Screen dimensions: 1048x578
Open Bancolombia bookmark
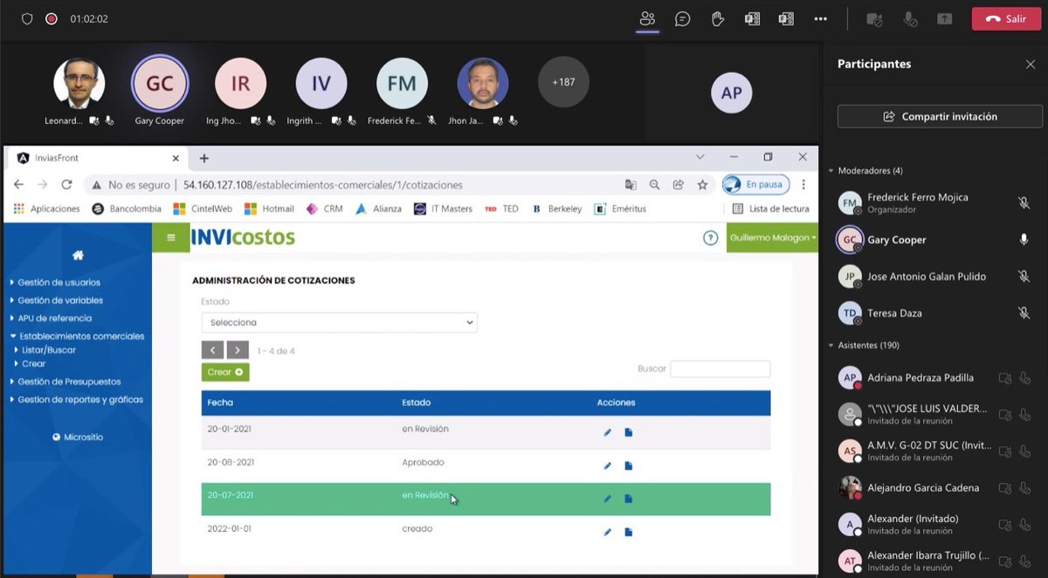pyautogui.click(x=127, y=209)
